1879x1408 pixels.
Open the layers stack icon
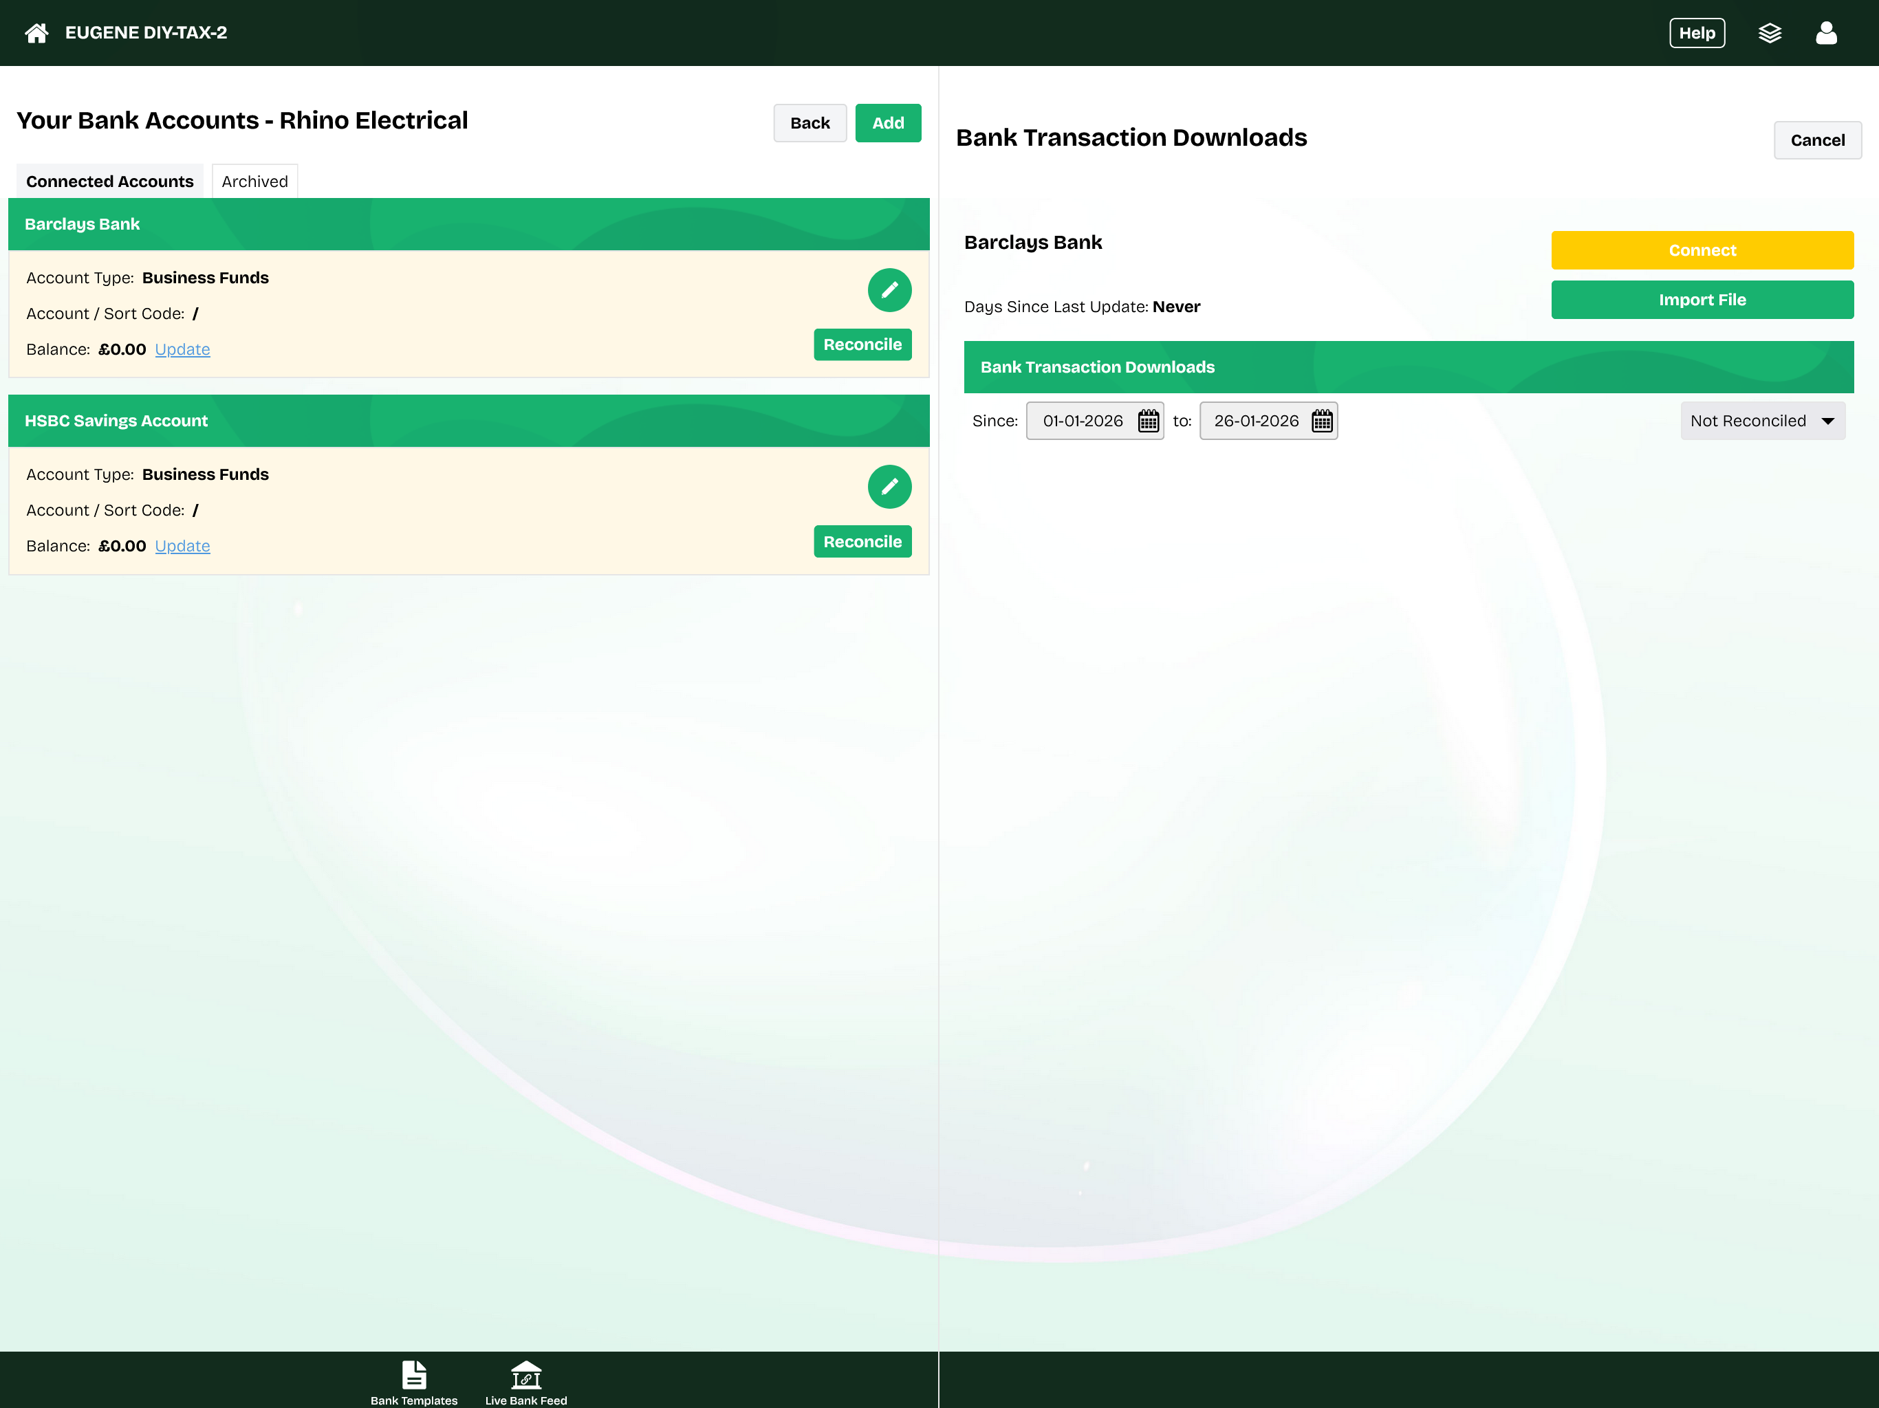(1770, 33)
